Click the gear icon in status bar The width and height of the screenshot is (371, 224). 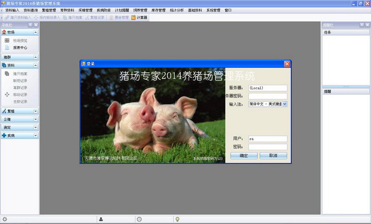pyautogui.click(x=5, y=219)
